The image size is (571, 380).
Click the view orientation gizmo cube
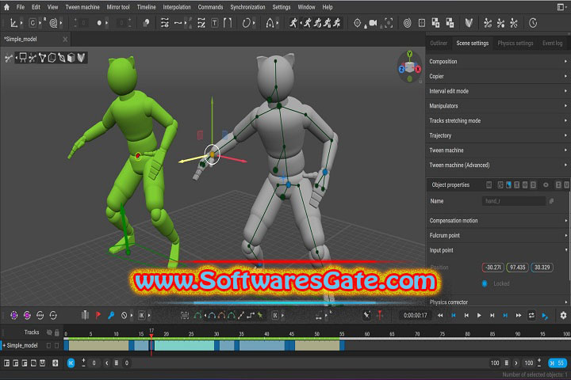click(410, 67)
